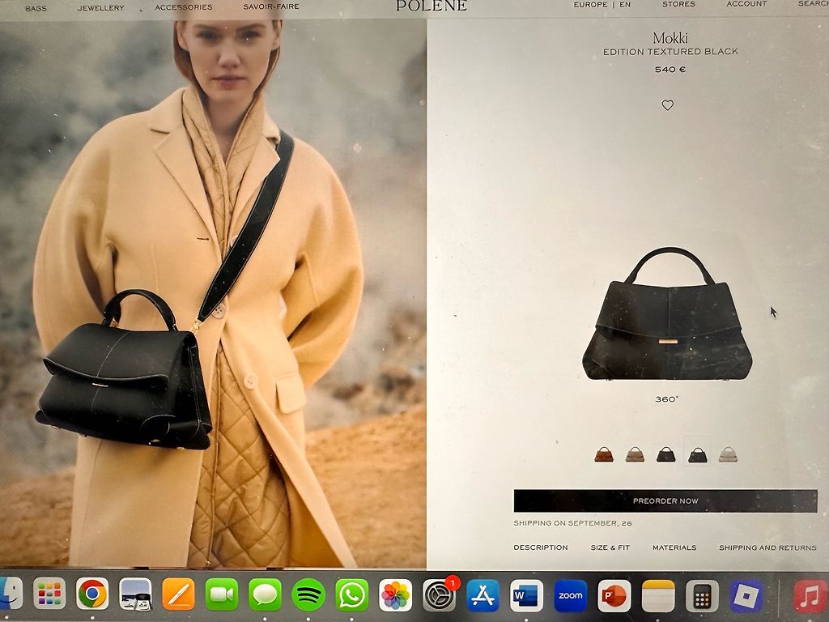Switch to the DESCRIPTION tab
829x622 pixels.
pos(540,547)
